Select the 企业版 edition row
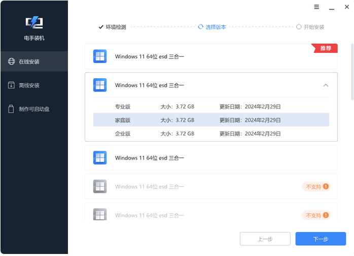This screenshot has height=256, width=354. (211, 134)
